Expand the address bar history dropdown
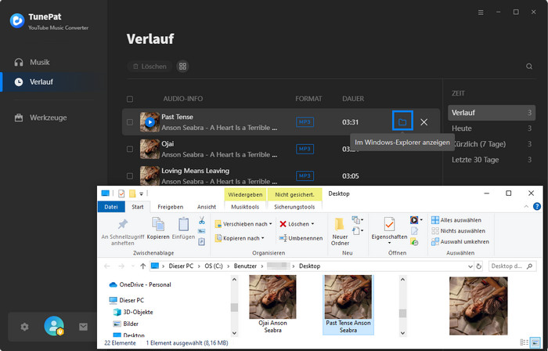The width and height of the screenshot is (548, 351). pyautogui.click(x=470, y=266)
